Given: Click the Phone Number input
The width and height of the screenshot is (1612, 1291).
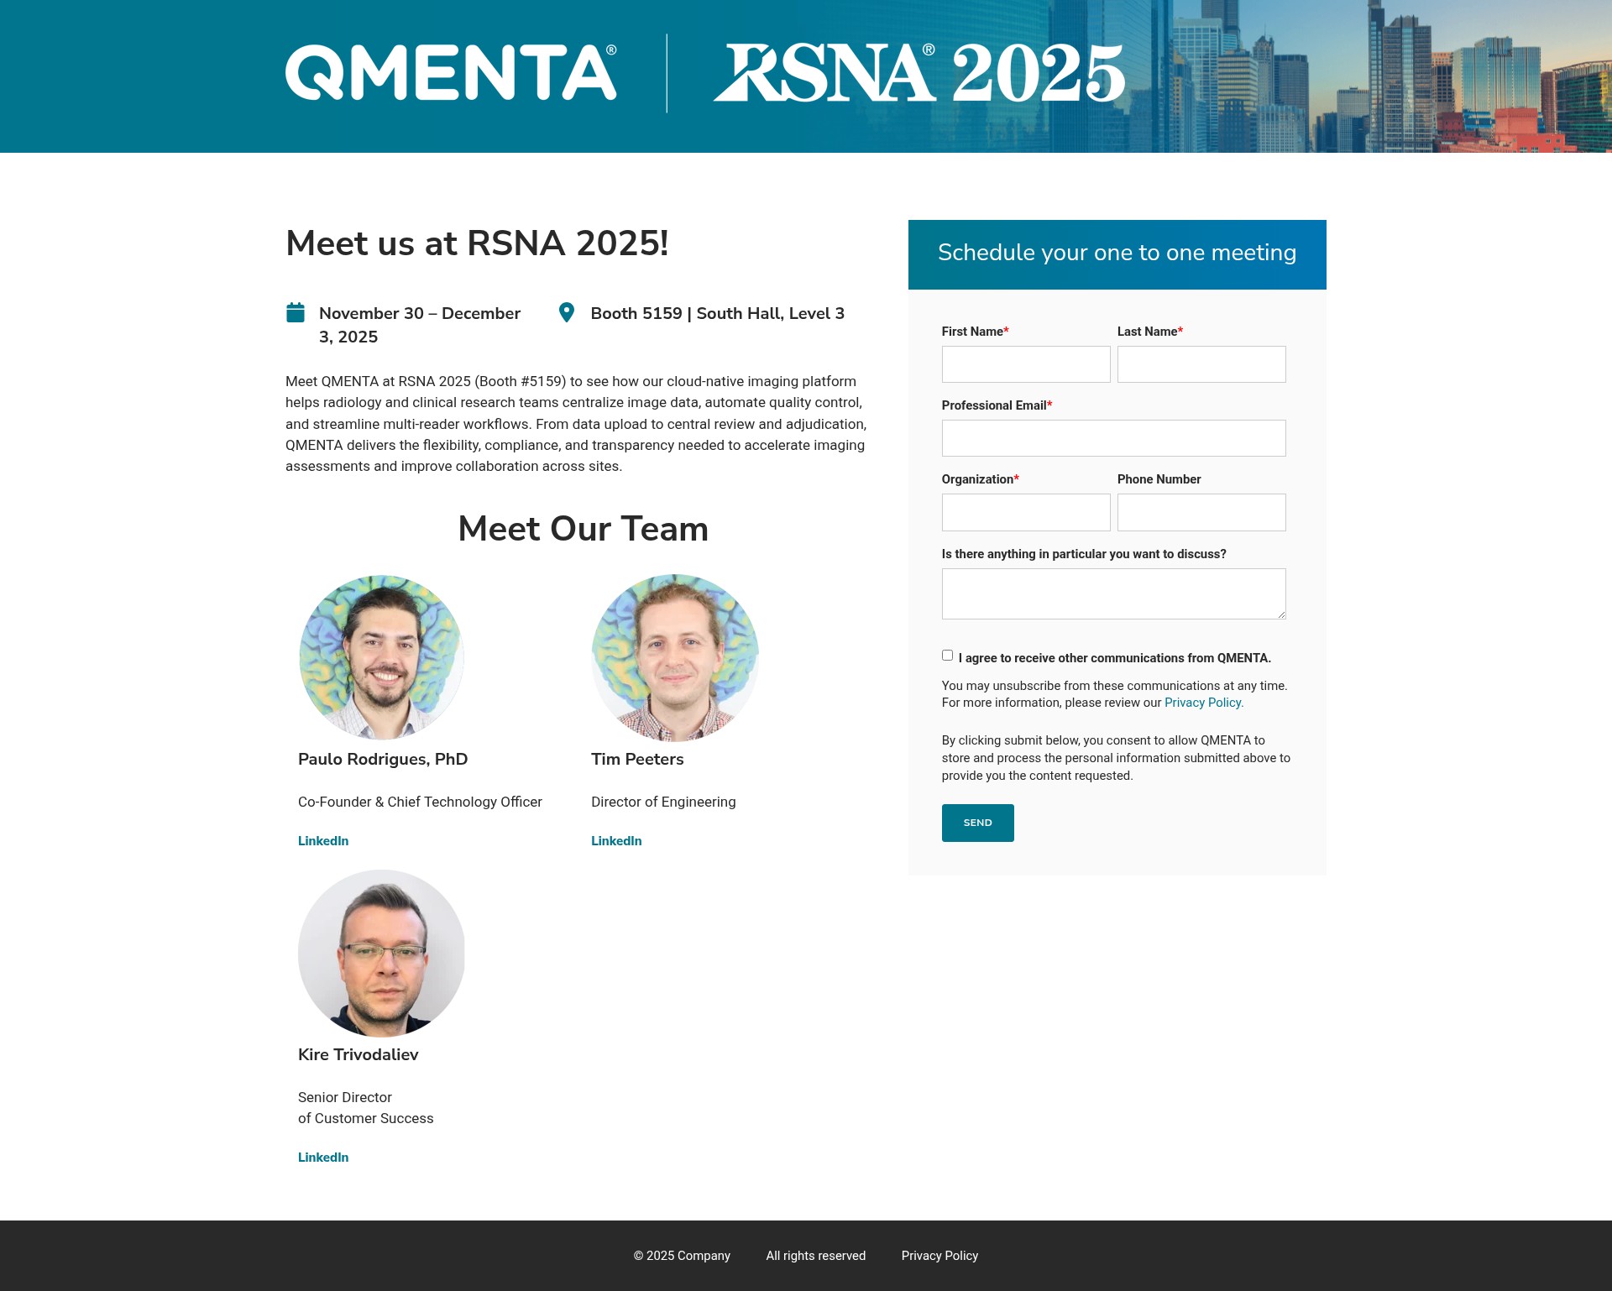Looking at the screenshot, I should tap(1201, 512).
